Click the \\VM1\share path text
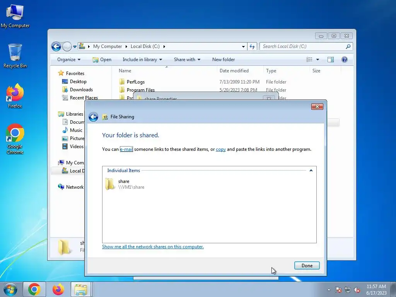Viewport: 396px width, 297px height. (x=131, y=187)
